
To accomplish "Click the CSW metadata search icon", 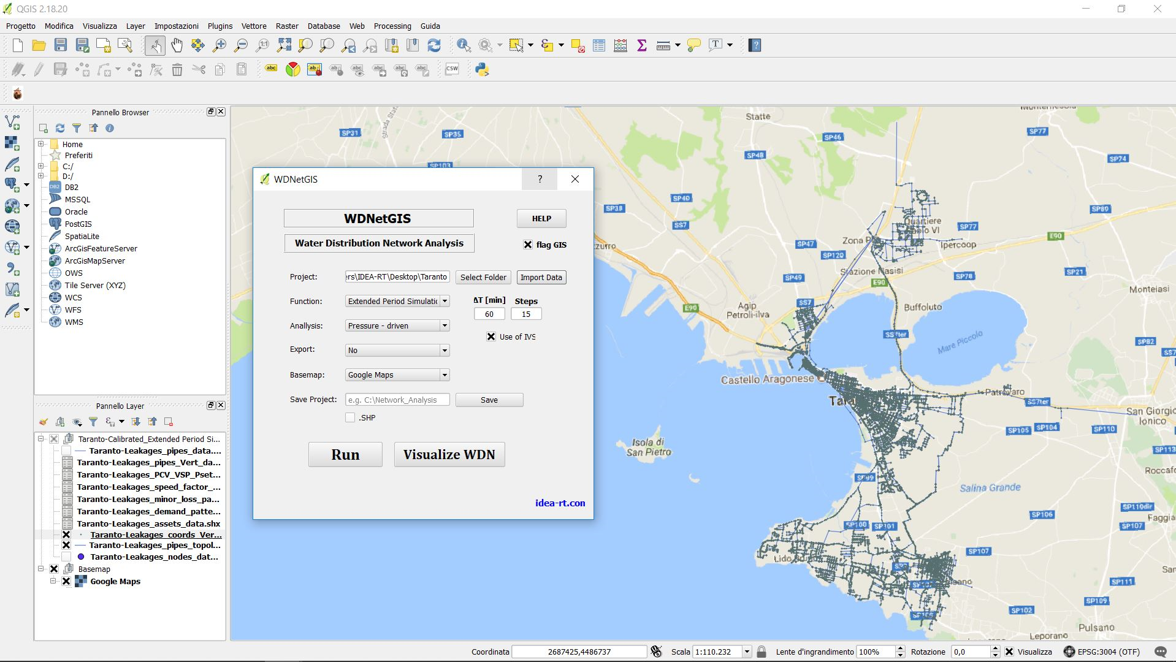I will coord(452,69).
